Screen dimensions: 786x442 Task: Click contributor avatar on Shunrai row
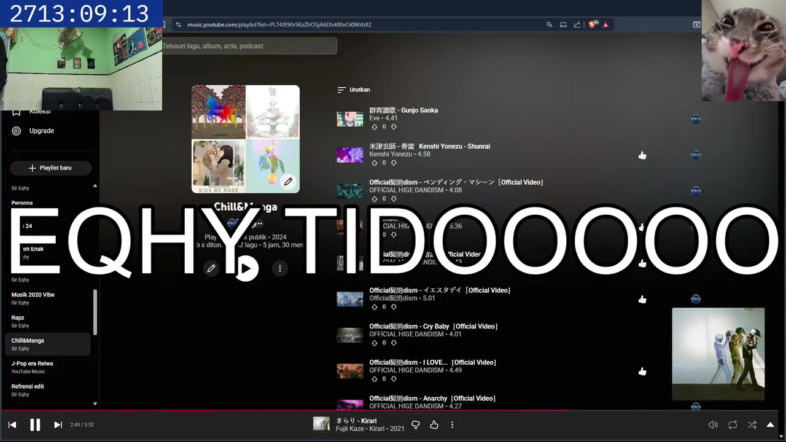click(x=696, y=155)
